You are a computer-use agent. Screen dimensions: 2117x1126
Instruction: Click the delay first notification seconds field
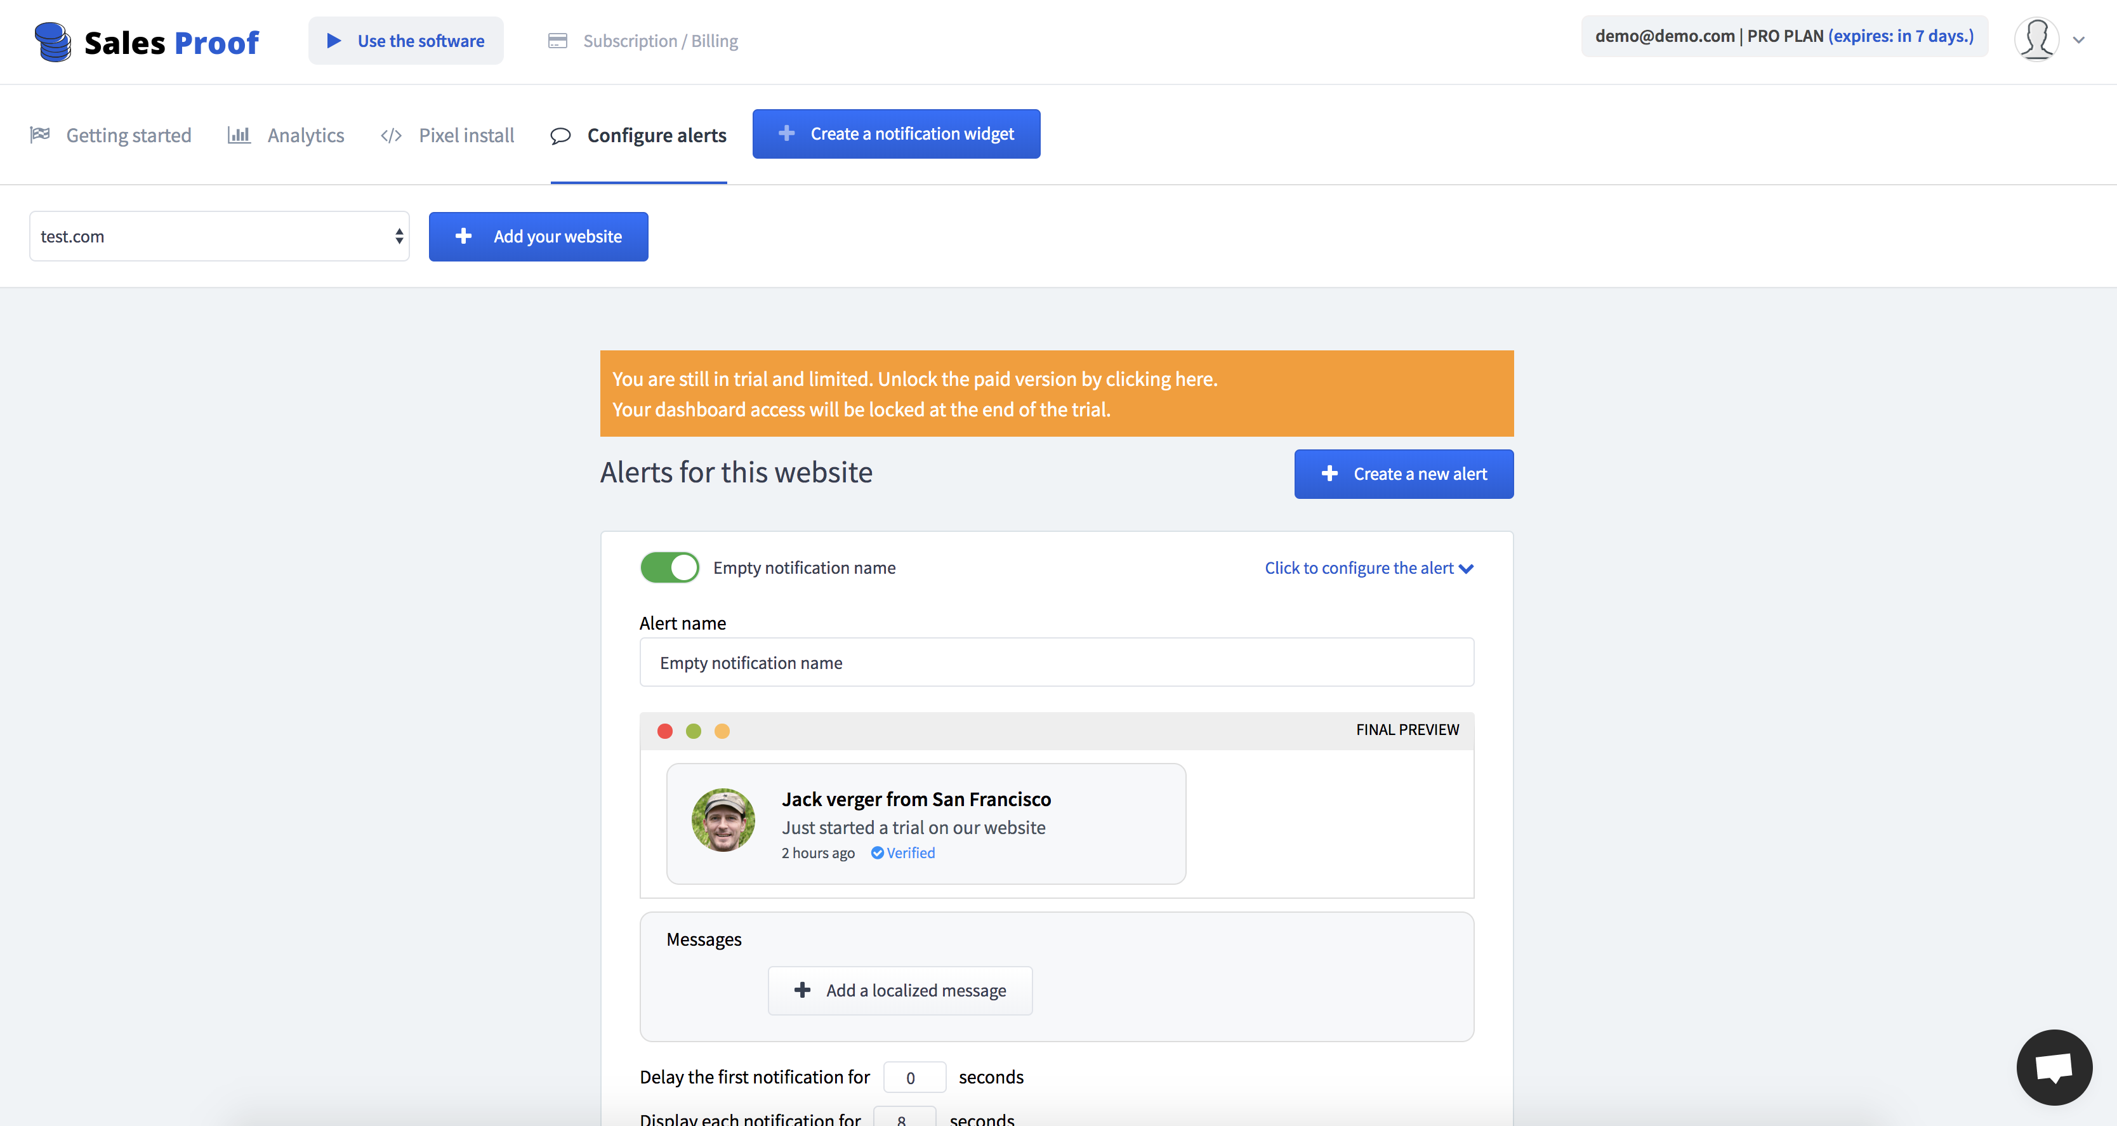pos(914,1076)
